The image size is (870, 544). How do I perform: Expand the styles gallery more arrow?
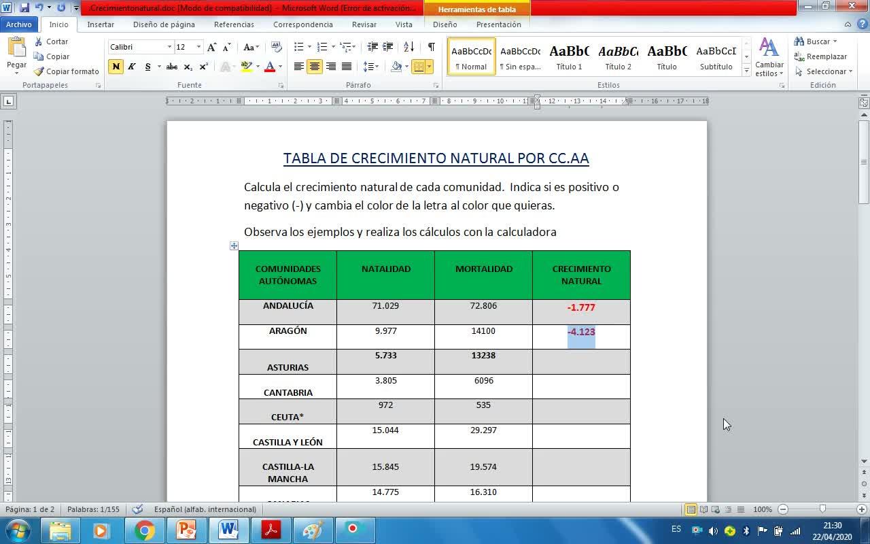click(x=746, y=71)
